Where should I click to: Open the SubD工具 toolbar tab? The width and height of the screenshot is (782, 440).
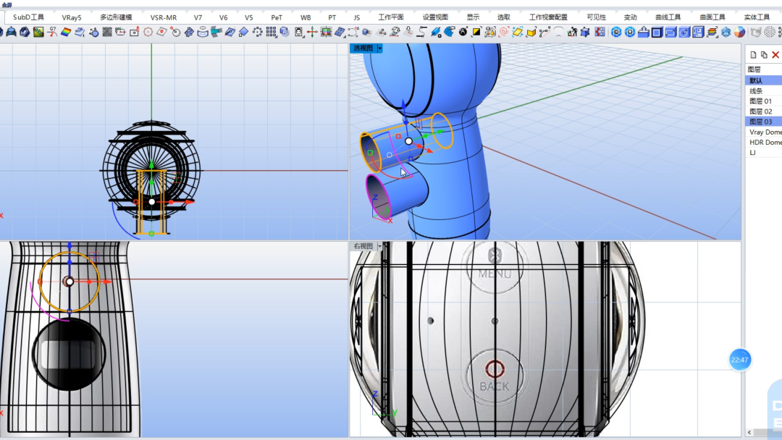[x=28, y=17]
